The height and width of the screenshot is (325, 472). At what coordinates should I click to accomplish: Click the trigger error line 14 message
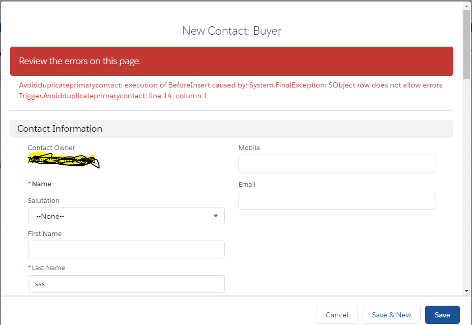(x=113, y=96)
